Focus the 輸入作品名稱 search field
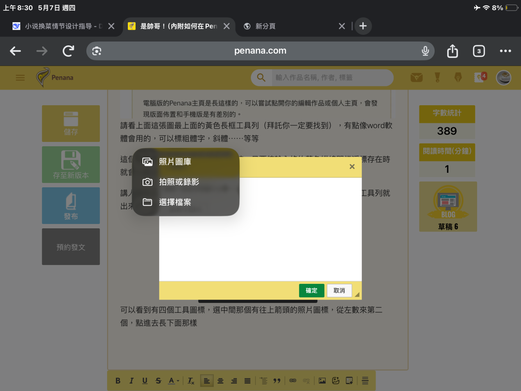Screen dimensions: 521x391 click(332, 77)
